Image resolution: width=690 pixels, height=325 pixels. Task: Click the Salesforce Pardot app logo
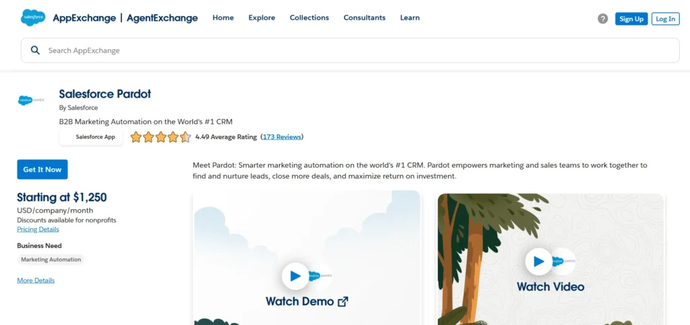31,100
